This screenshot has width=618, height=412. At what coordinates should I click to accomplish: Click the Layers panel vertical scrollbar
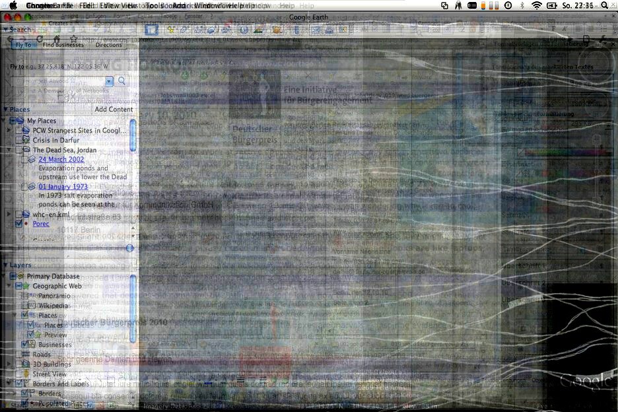[x=133, y=308]
